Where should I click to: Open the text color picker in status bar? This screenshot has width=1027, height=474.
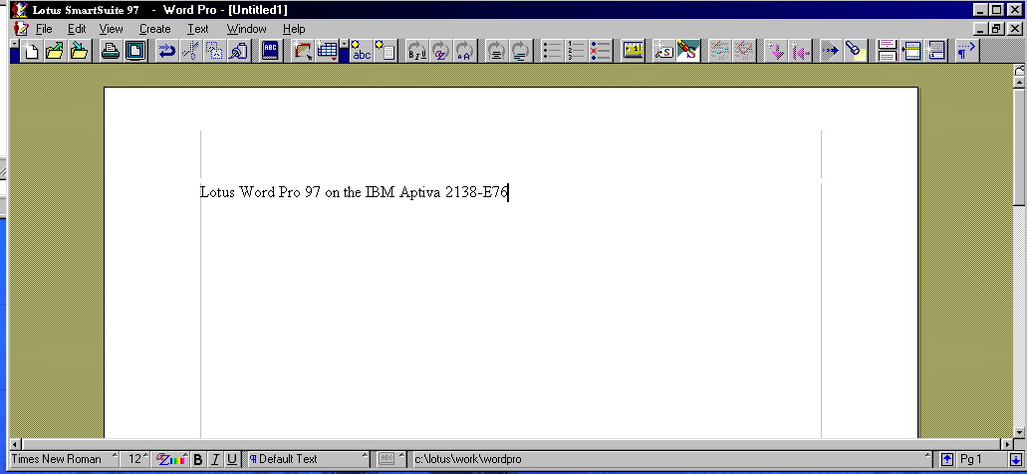click(x=171, y=459)
